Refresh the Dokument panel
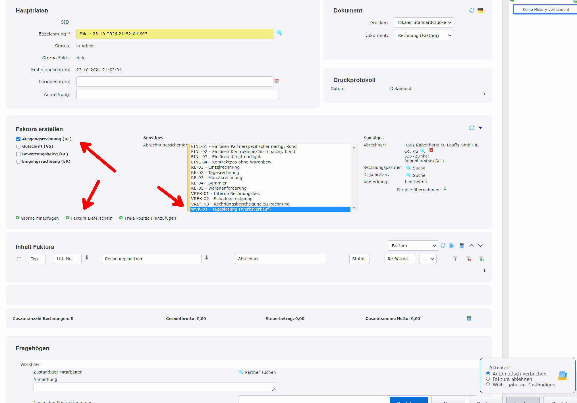The height and width of the screenshot is (403, 577). click(x=472, y=10)
